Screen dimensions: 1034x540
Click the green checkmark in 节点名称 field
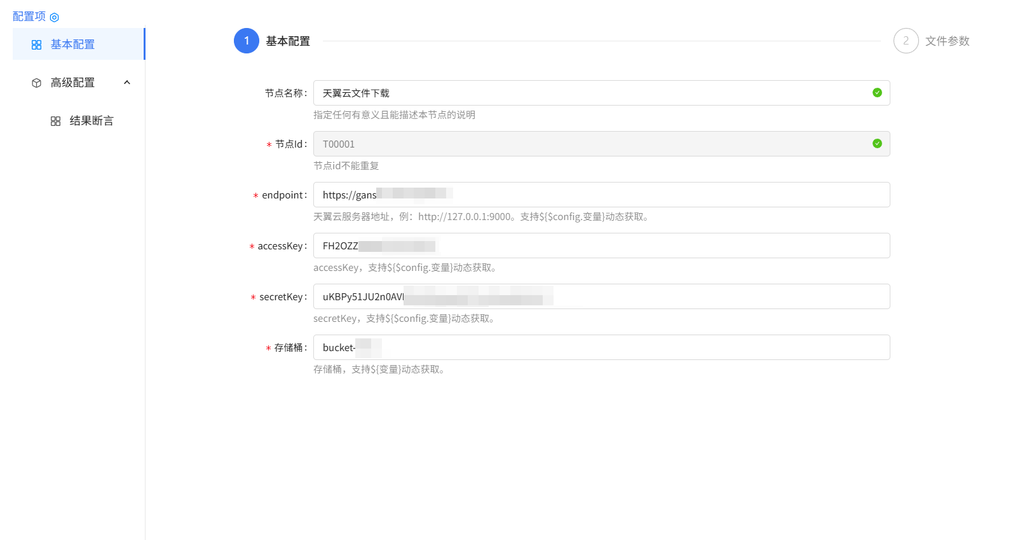(877, 93)
